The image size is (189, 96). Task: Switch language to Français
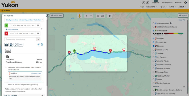[178, 3]
